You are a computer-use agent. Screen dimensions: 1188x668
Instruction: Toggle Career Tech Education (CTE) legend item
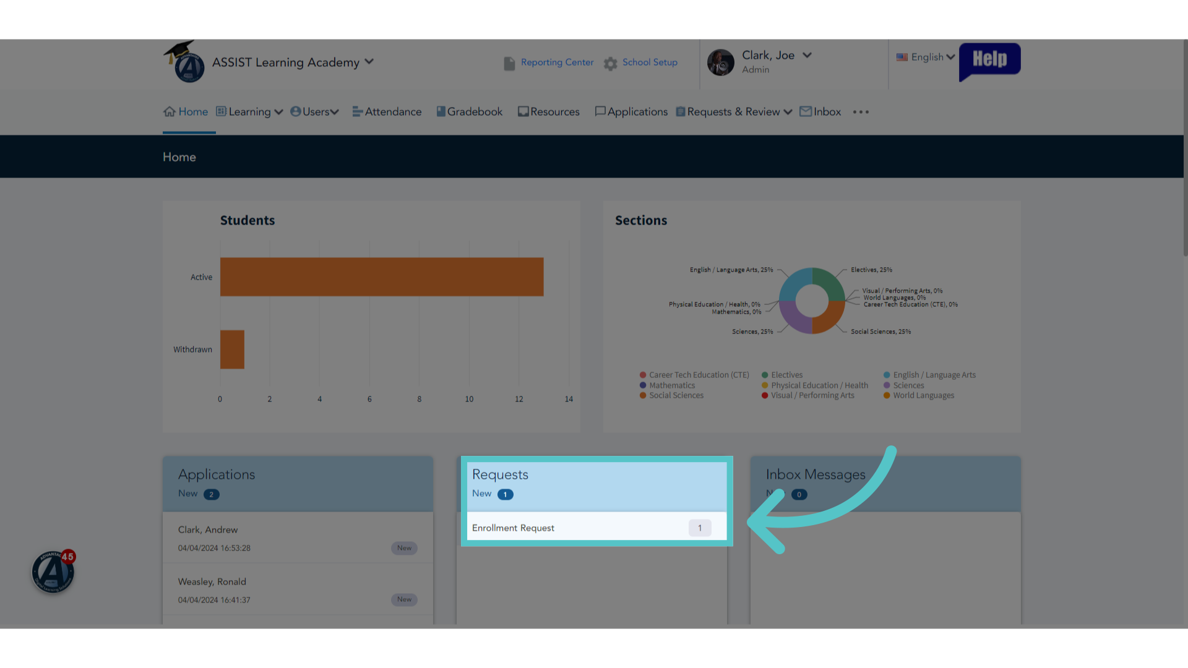pos(694,375)
